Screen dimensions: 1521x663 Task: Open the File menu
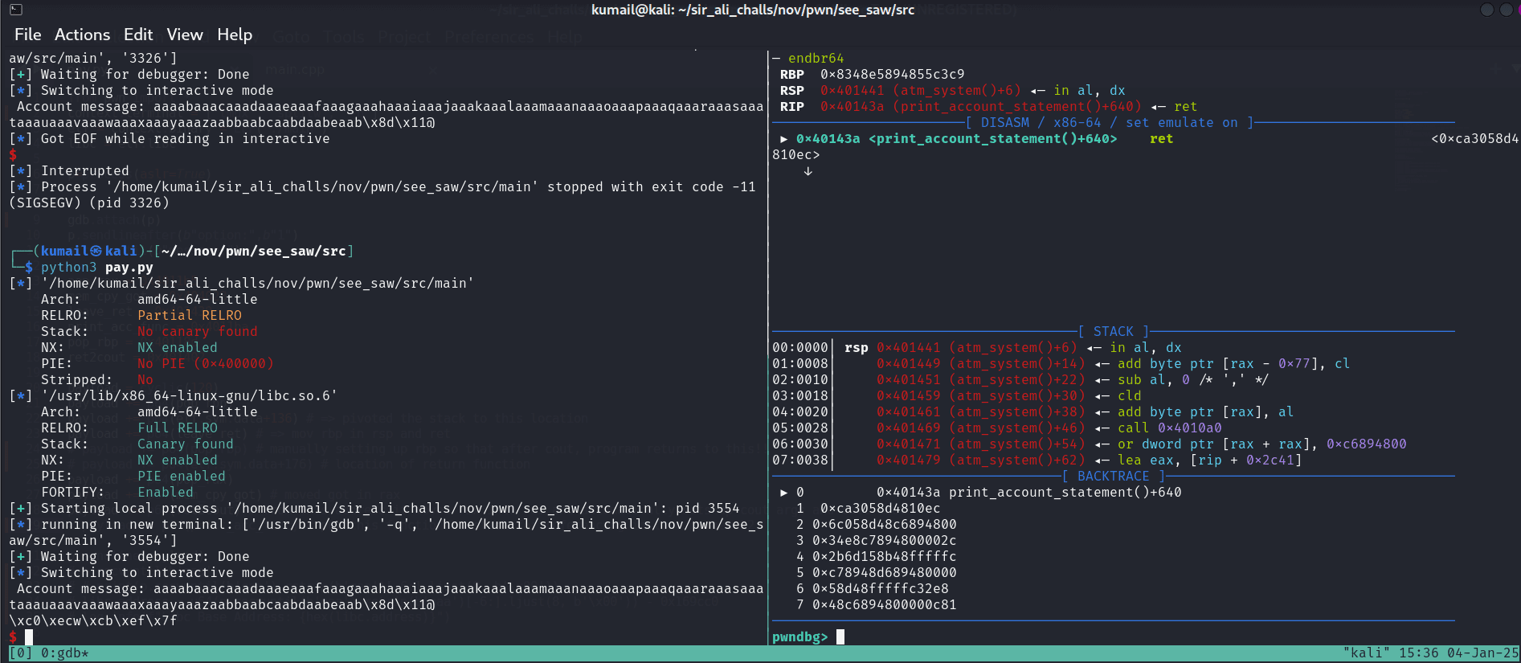(27, 35)
